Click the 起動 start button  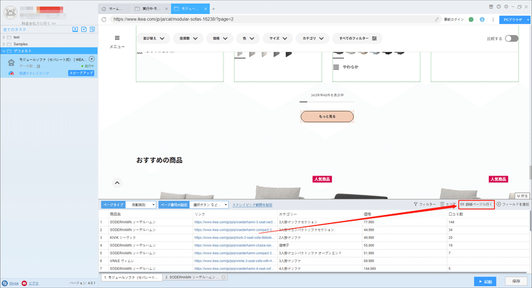pyautogui.click(x=485, y=281)
